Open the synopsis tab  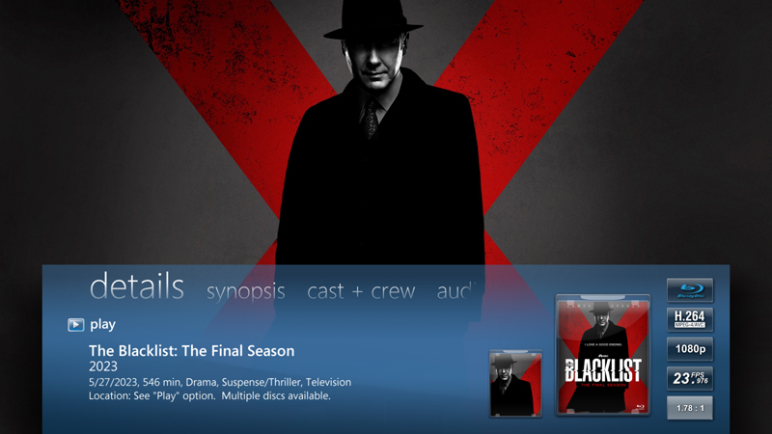tap(246, 291)
